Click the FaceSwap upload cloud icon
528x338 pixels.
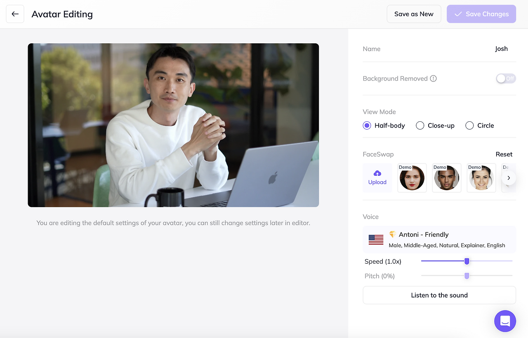click(x=377, y=173)
